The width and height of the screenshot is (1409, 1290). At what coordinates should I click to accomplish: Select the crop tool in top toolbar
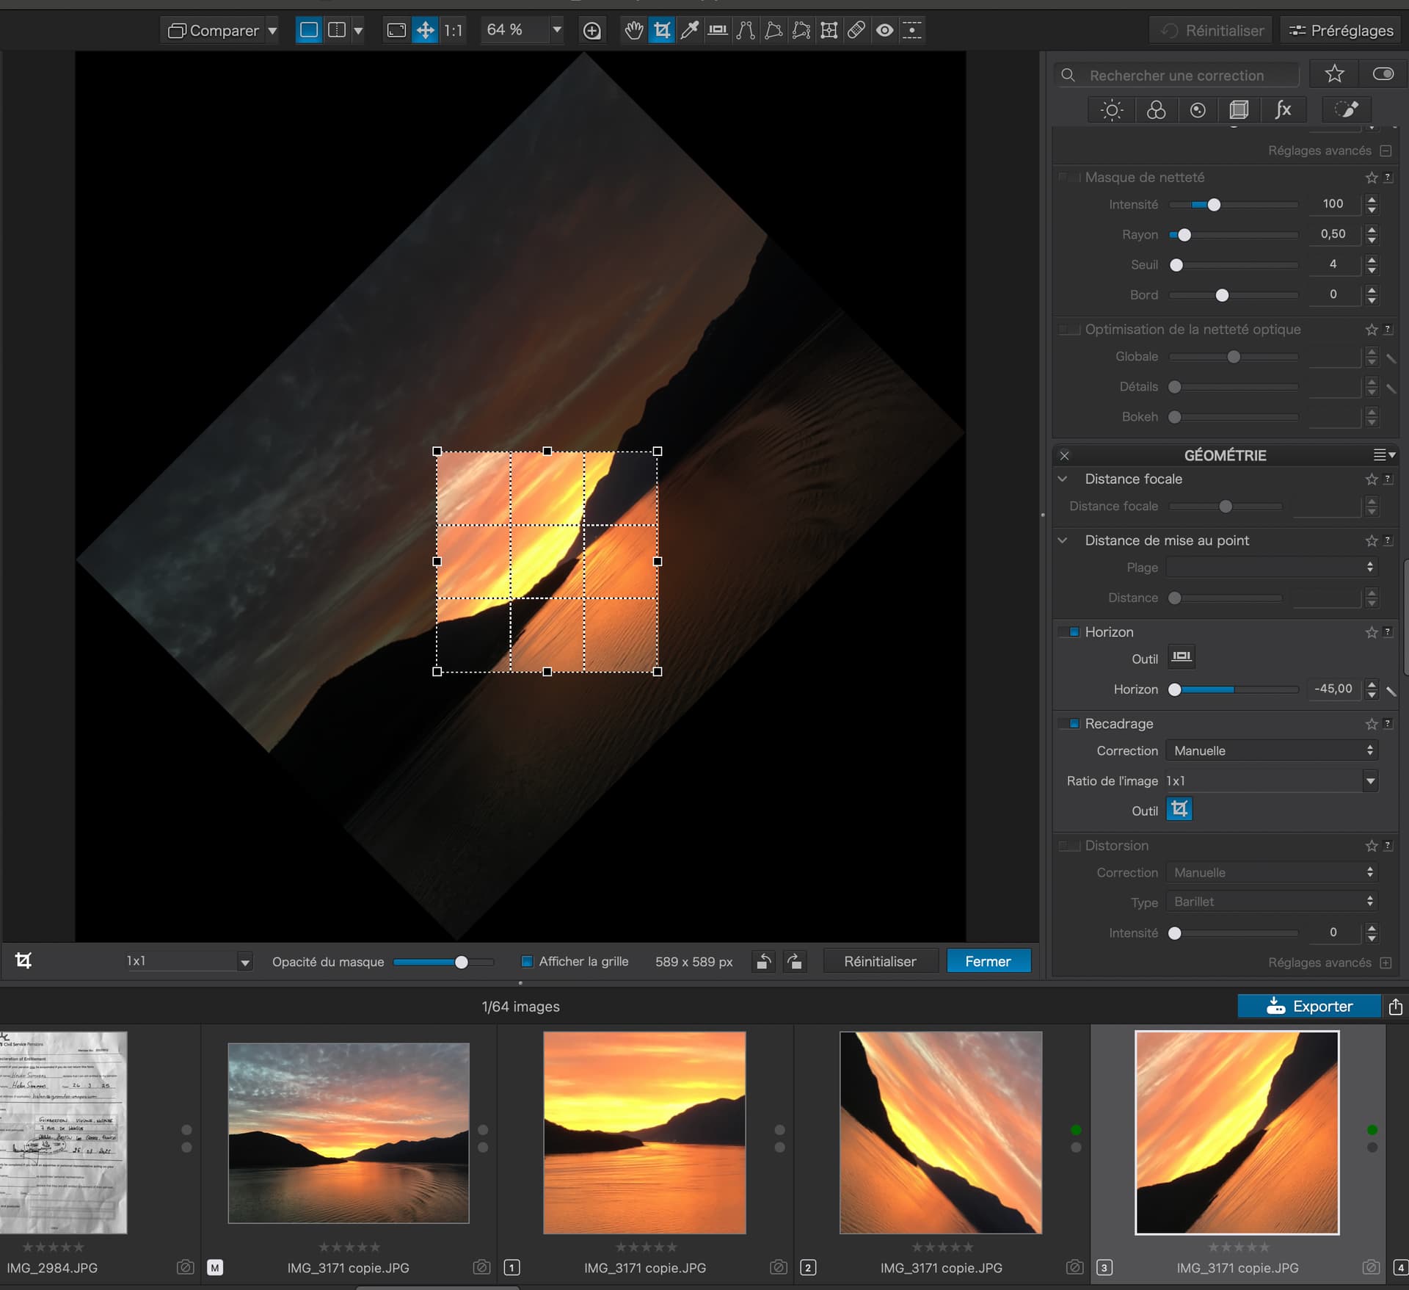tap(661, 30)
